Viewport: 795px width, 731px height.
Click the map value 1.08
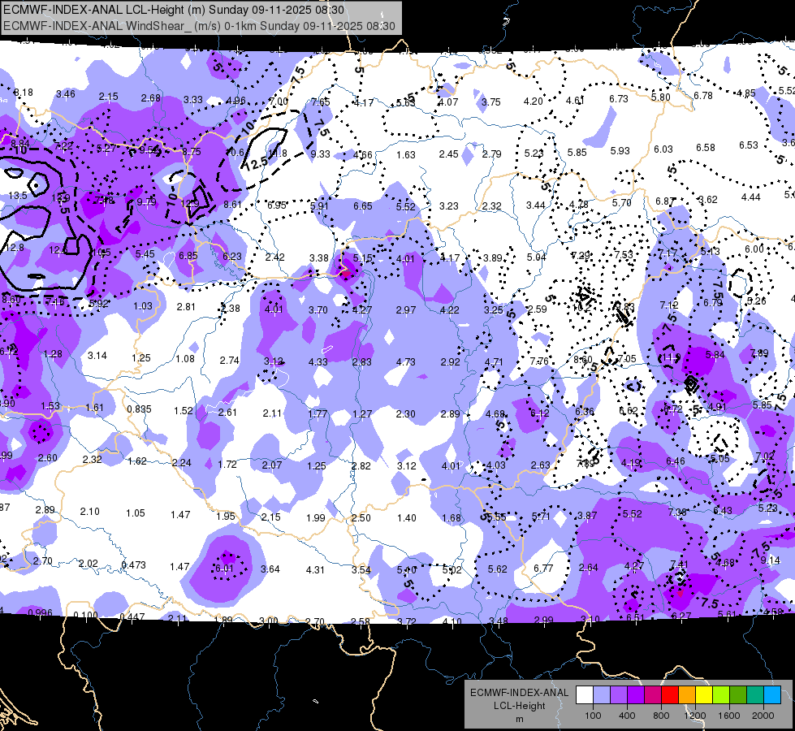[x=185, y=359]
